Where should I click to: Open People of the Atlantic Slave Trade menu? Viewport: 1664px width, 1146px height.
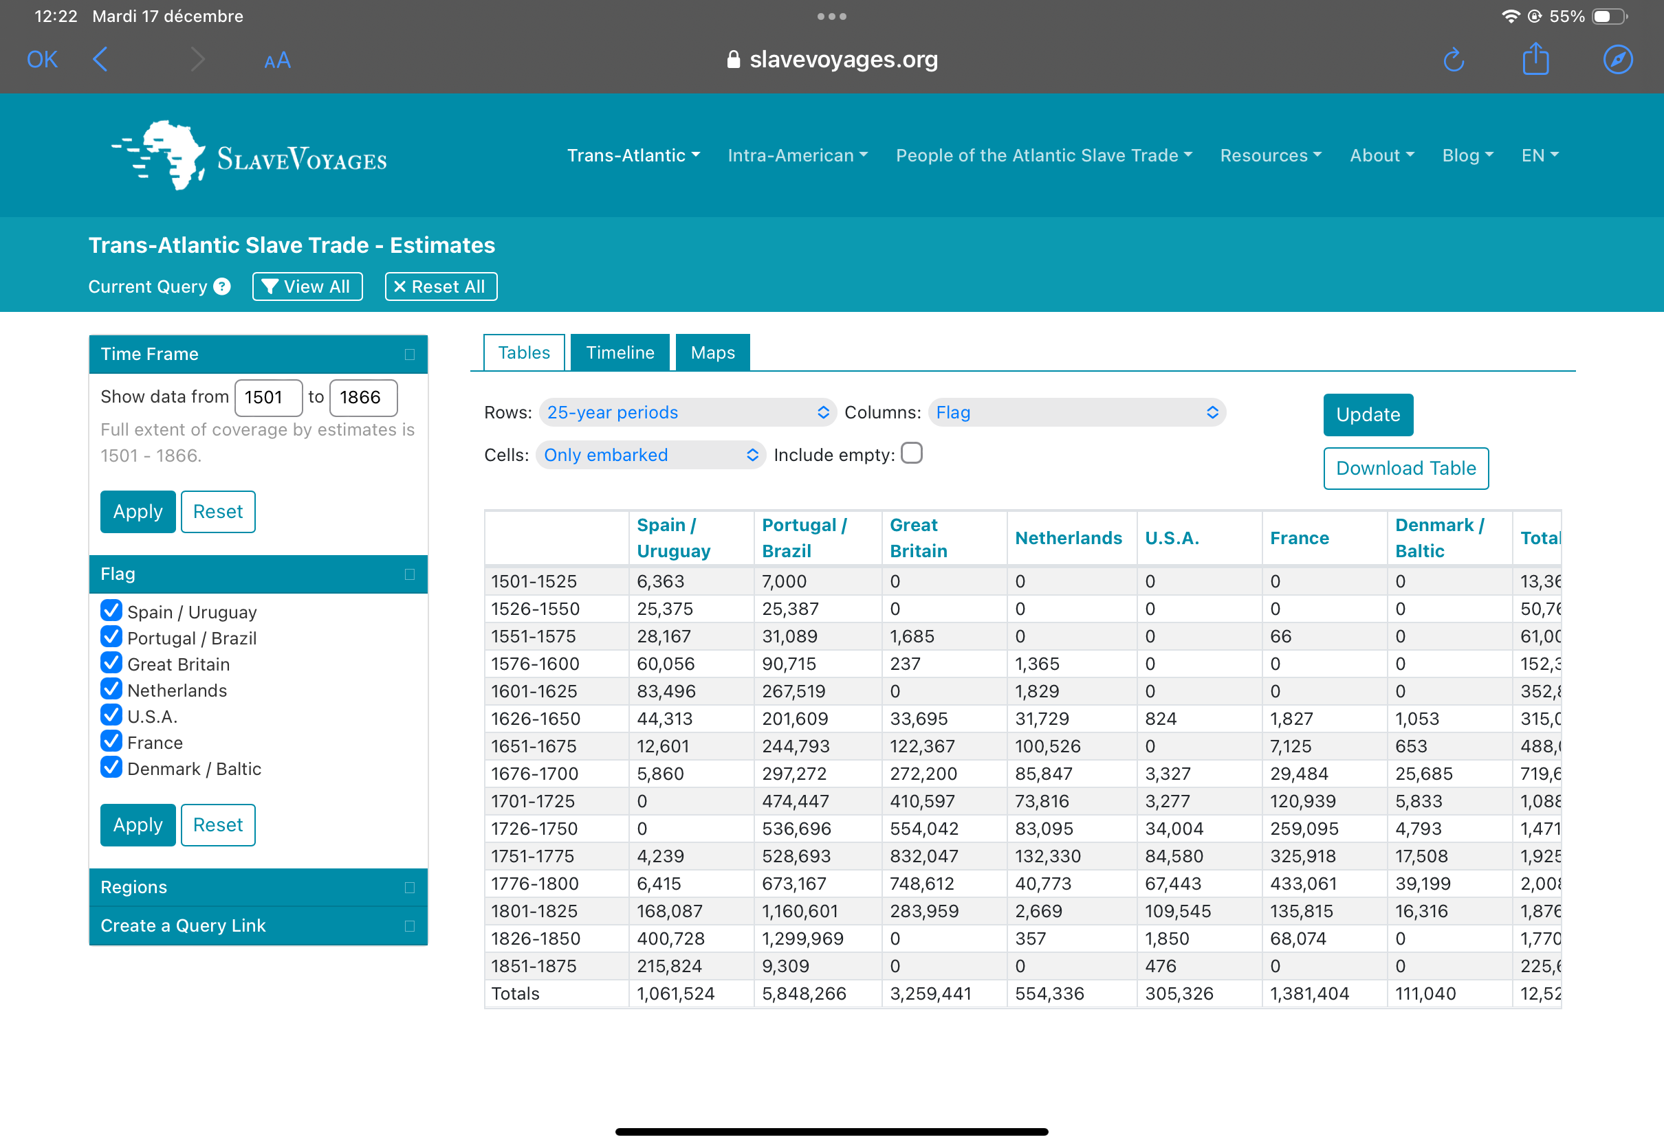click(x=1043, y=155)
